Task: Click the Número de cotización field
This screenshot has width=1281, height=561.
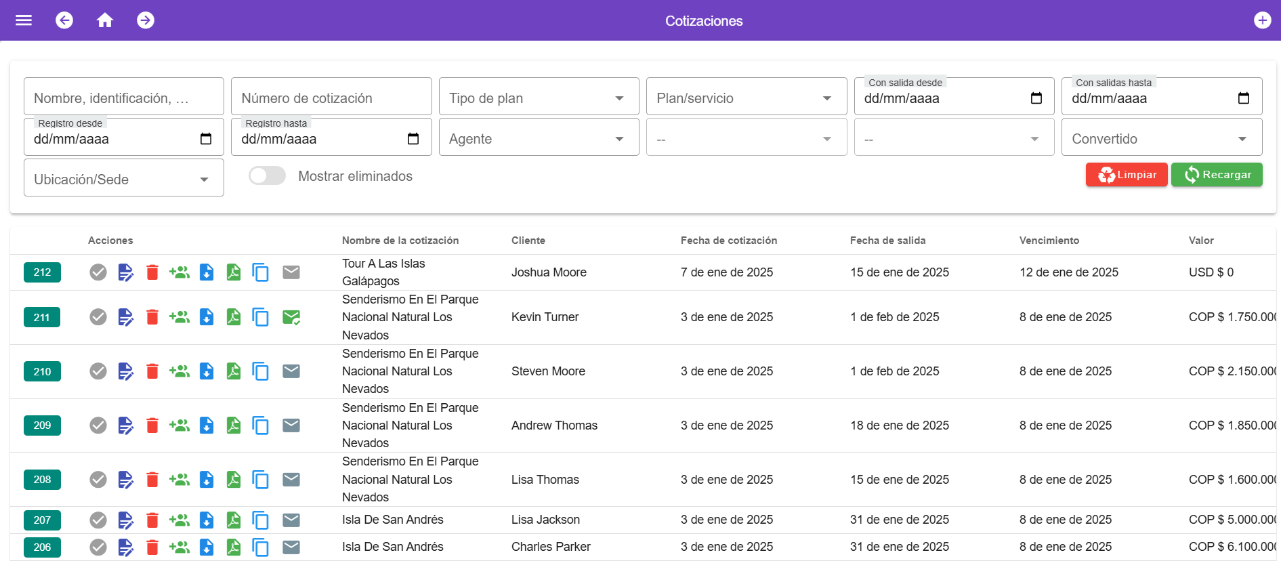Action: point(331,98)
